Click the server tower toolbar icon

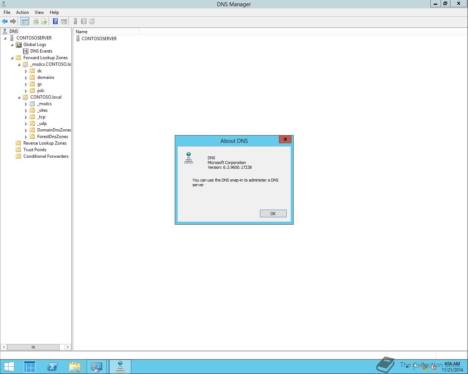[75, 22]
